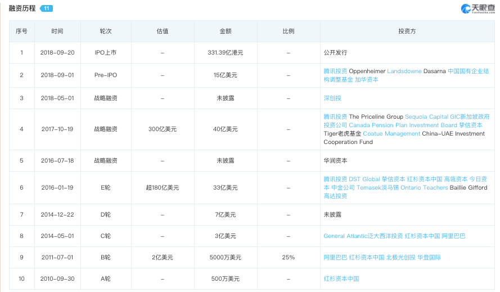This screenshot has width=500, height=292.
Task: Click the 融资历程 section title
Action: [x=22, y=8]
